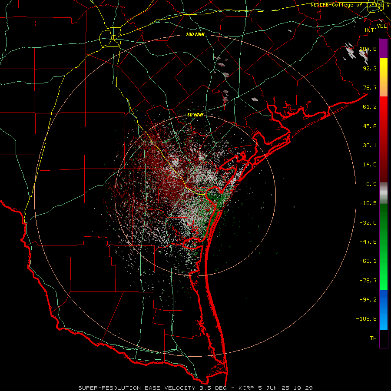Click the "76.7" legend value
This screenshot has width=391, height=391.
[370, 87]
